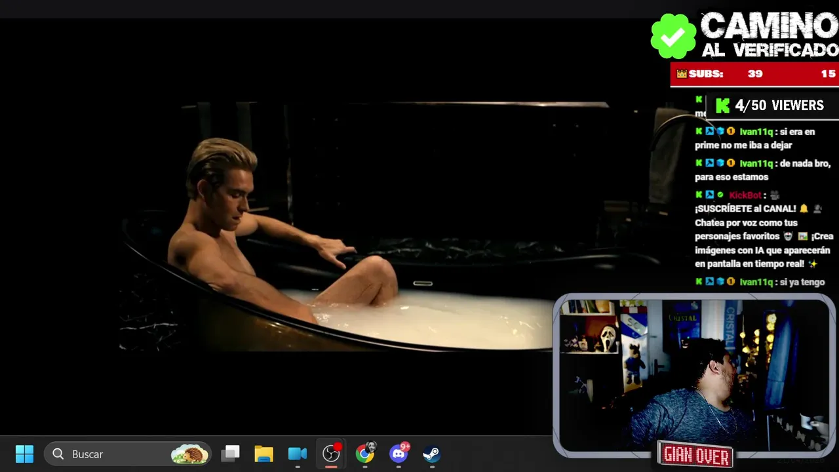The width and height of the screenshot is (839, 472).
Task: Click the green Kick logo beside viewers
Action: pyautogui.click(x=722, y=106)
